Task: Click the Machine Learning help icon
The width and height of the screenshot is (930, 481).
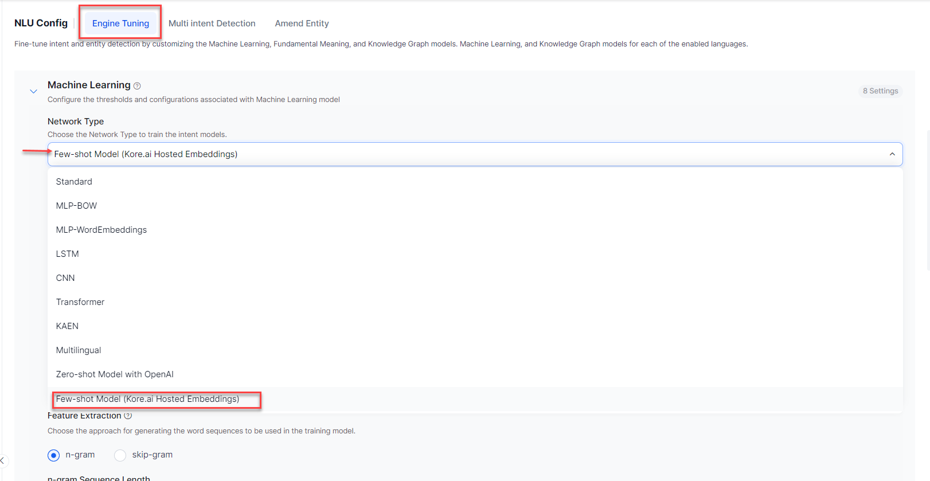Action: (137, 86)
